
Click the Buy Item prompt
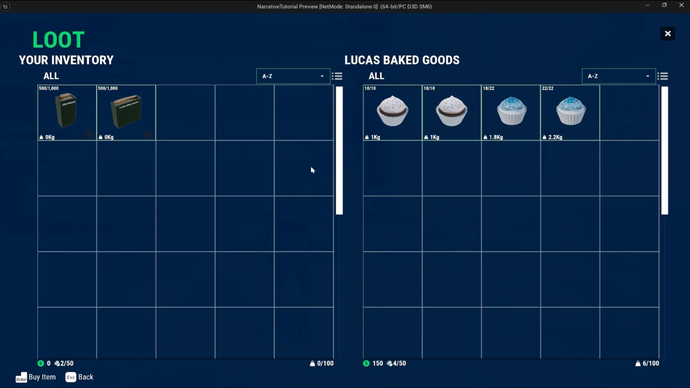pos(36,377)
